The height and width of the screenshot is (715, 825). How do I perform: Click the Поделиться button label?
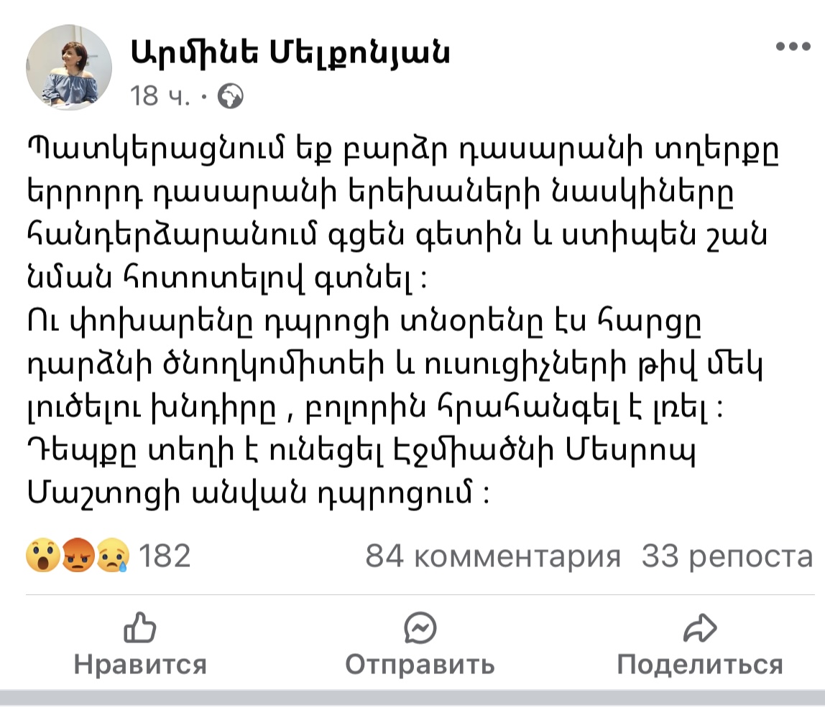[700, 665]
